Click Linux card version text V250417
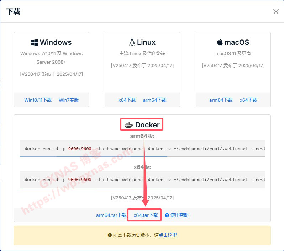Screen dimensions: 284x251 (x=142, y=65)
